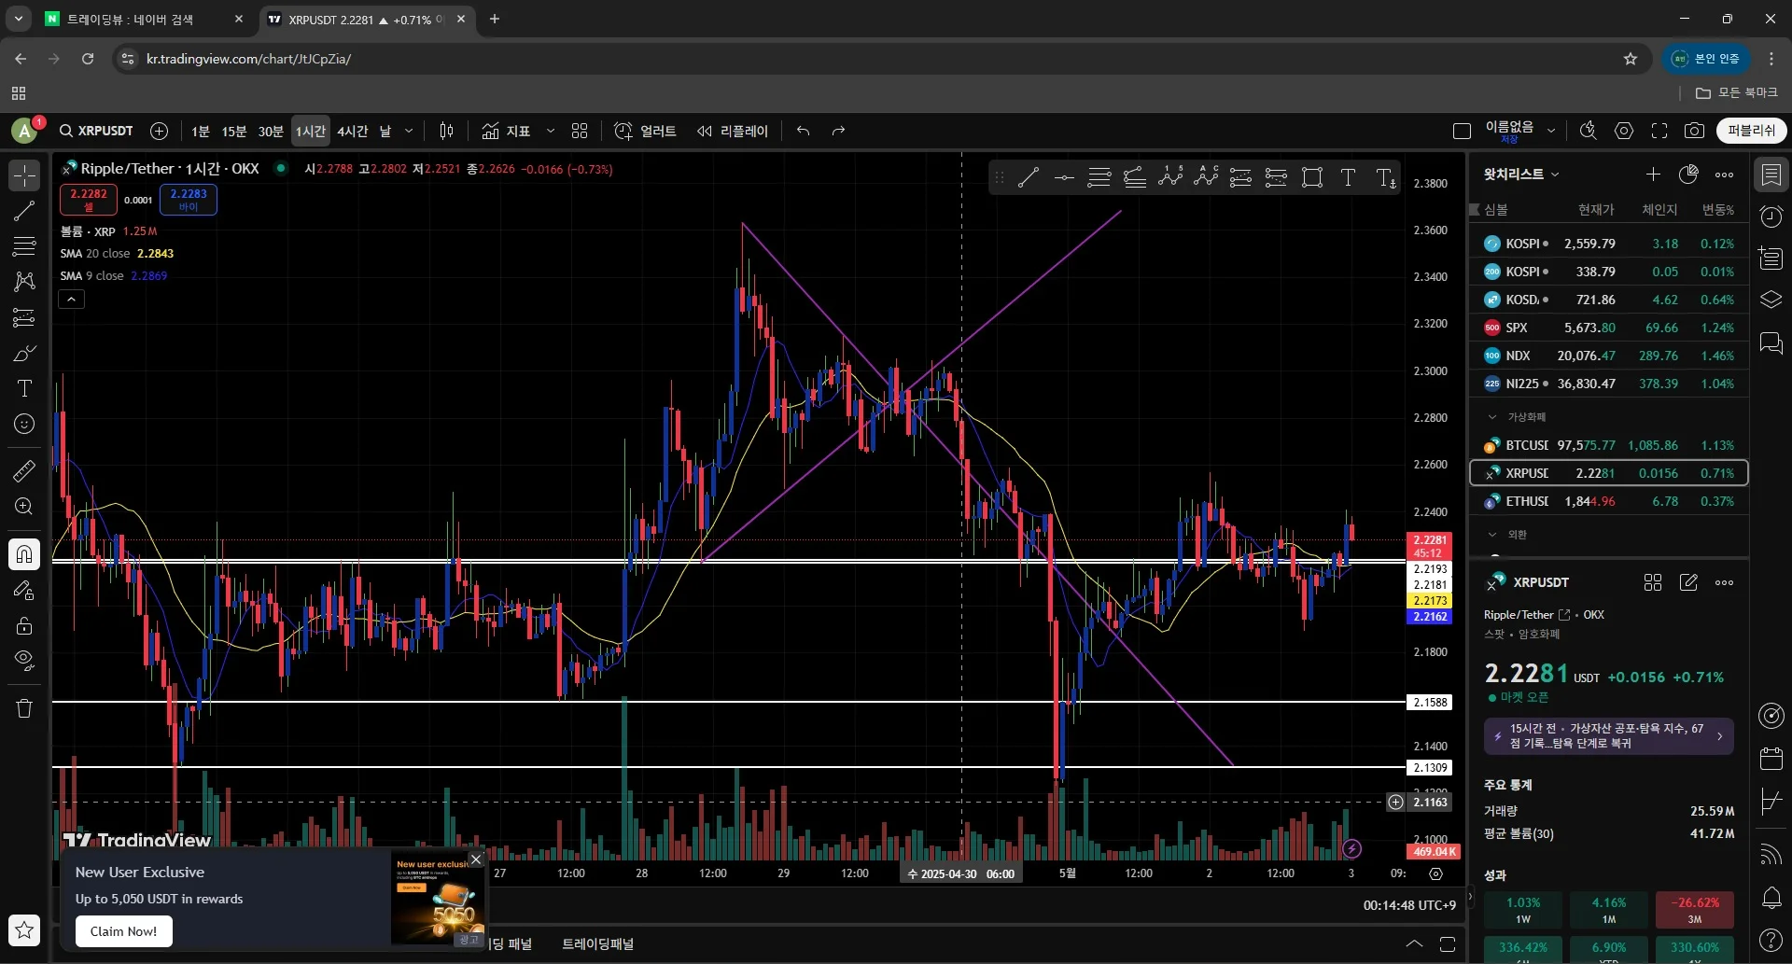
Task: Collapse the 외환 watchlist section
Action: tap(1491, 535)
